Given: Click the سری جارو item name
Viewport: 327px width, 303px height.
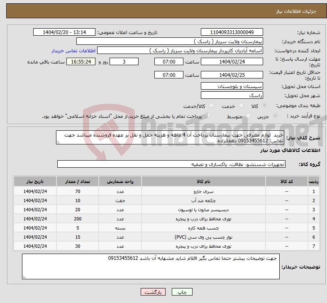Looking at the screenshot, I should [x=203, y=191].
